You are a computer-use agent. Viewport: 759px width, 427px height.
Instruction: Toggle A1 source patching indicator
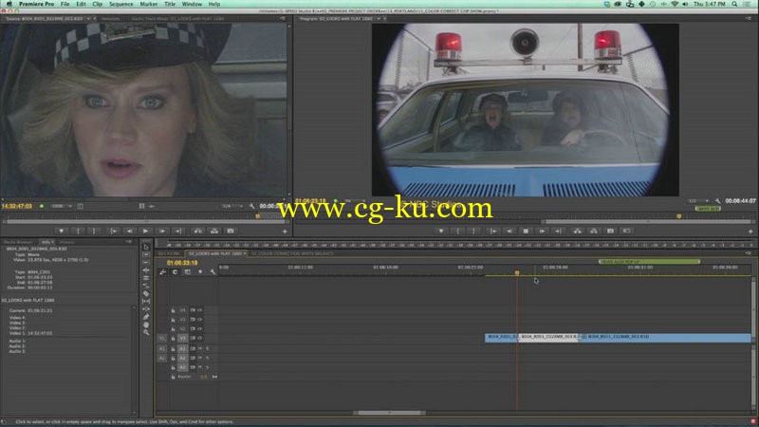click(x=162, y=348)
